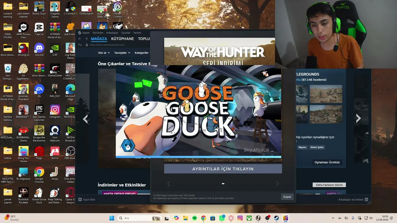
Task: Open Keep Talking and Nobody Explodes shortcut
Action: (55, 196)
